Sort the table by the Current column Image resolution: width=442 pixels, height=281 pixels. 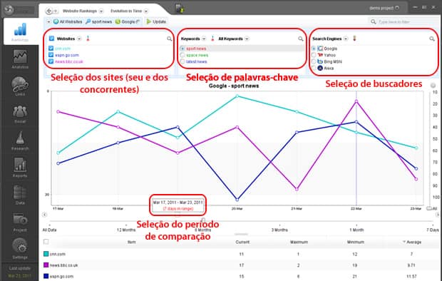pos(242,242)
